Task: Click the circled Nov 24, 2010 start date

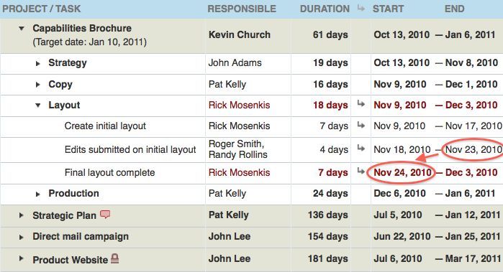Action: point(402,172)
